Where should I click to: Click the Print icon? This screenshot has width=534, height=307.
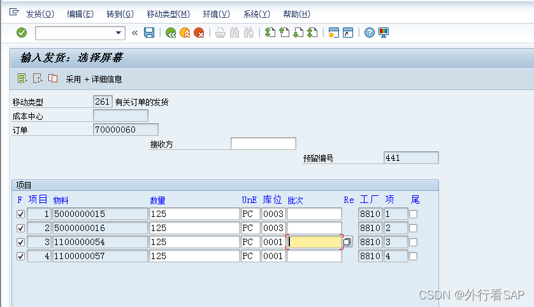[220, 33]
